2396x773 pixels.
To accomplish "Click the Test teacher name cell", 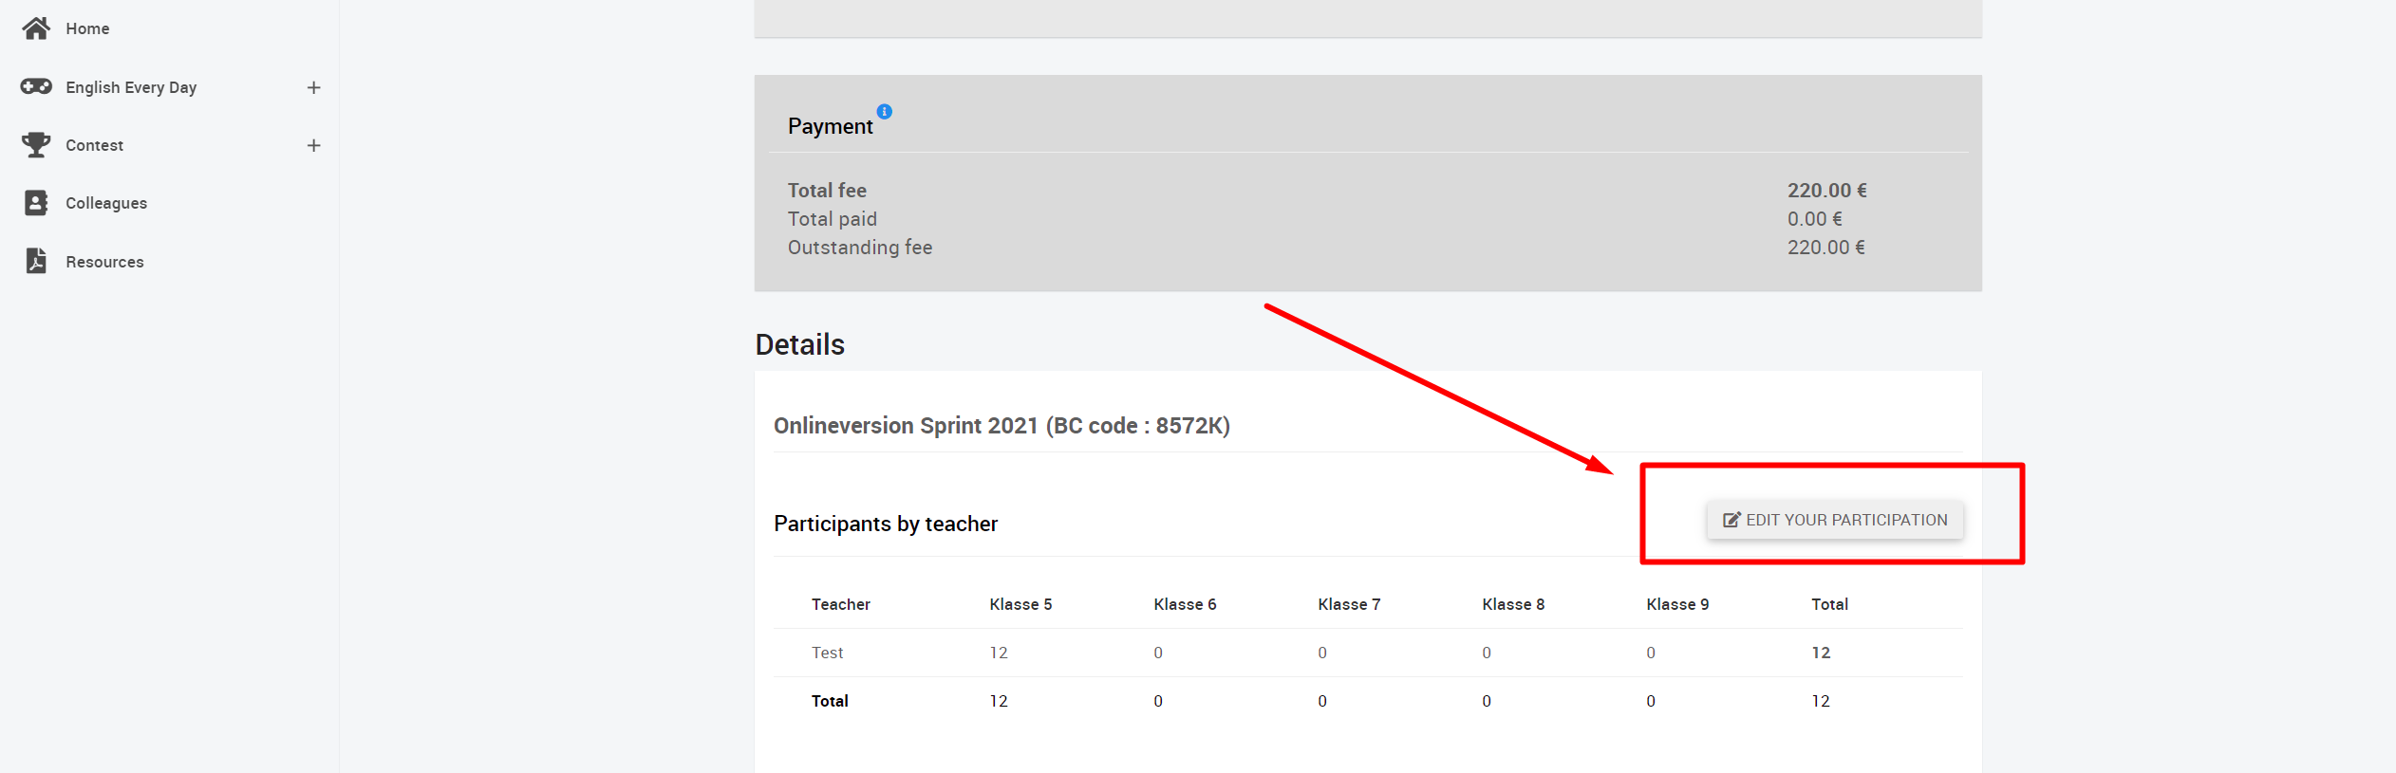I will pos(827,653).
